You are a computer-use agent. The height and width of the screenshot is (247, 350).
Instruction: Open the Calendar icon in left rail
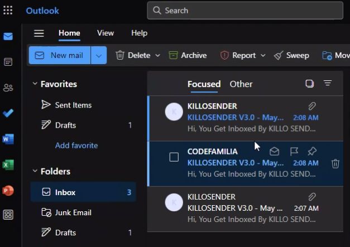8,62
